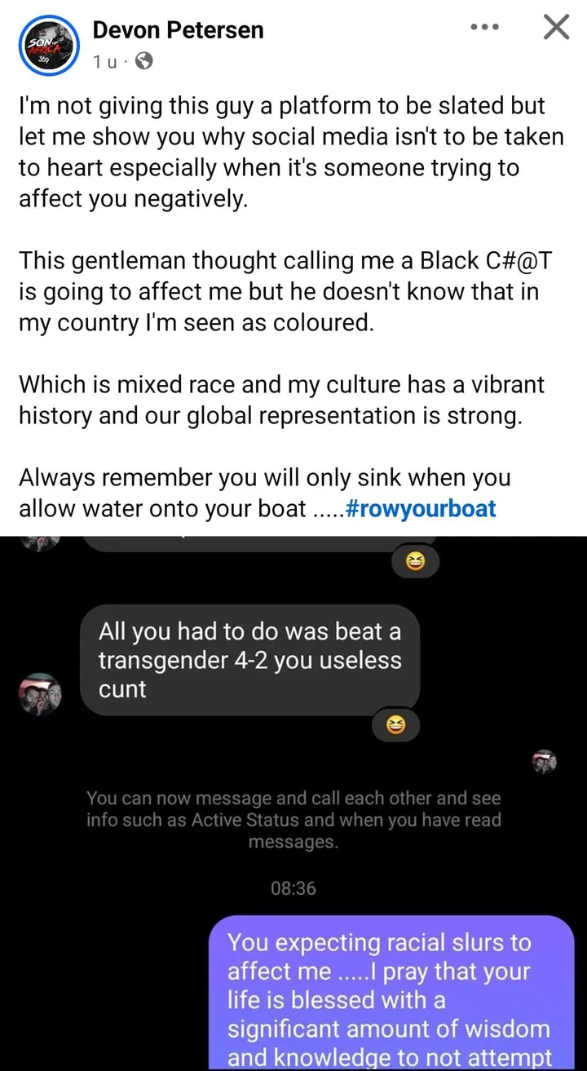
Task: Tap the 08:36 chat timestamp
Action: tap(293, 887)
